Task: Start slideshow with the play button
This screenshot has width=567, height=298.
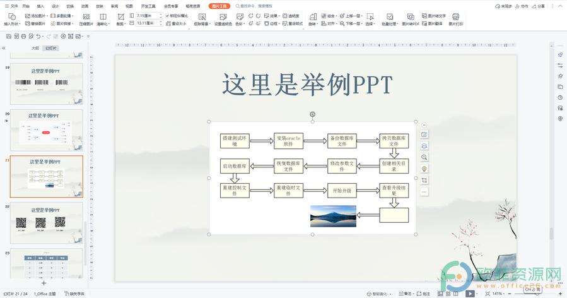Action: coord(470,294)
